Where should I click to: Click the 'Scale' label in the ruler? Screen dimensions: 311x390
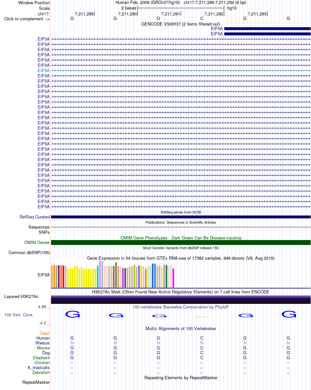click(44, 8)
